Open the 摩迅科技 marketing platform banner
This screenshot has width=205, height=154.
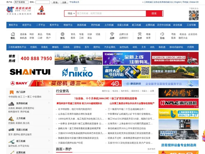tap(160, 83)
